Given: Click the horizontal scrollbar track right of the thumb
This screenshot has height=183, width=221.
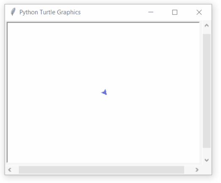Looking at the screenshot, I should 189,170.
